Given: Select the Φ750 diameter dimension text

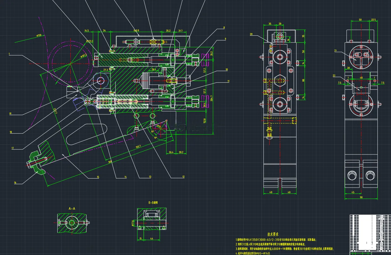Looking at the screenshot, I should click(39, 35).
